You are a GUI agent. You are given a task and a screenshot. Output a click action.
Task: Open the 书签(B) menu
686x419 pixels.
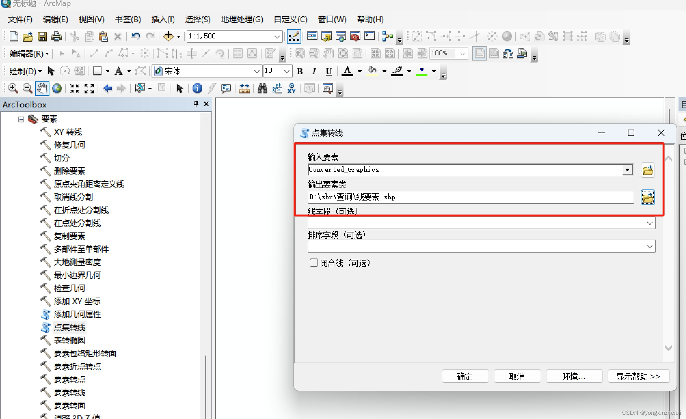[x=128, y=20]
